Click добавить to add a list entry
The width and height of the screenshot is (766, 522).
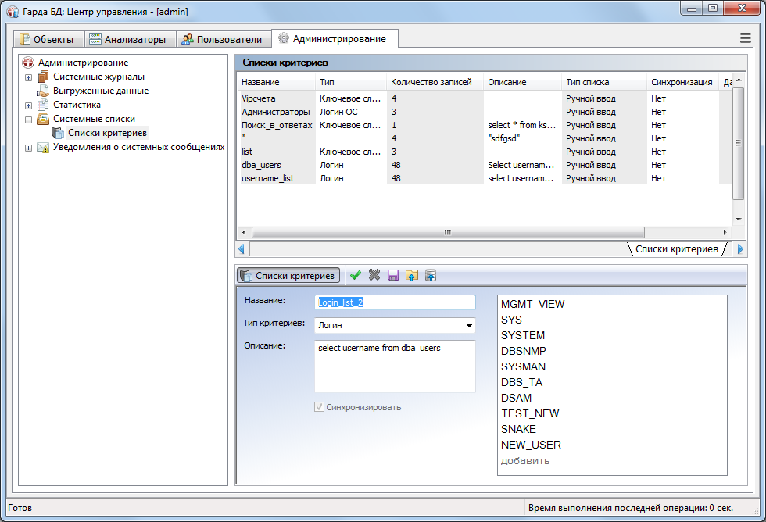(524, 460)
